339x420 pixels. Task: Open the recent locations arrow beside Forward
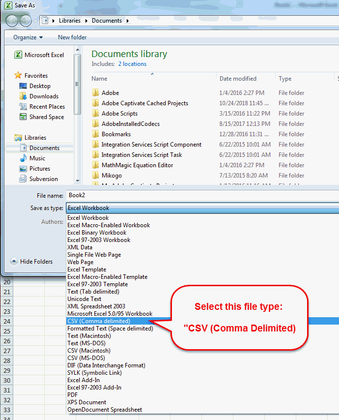[x=35, y=21]
